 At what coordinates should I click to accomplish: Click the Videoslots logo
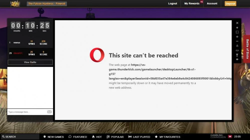[15, 3]
